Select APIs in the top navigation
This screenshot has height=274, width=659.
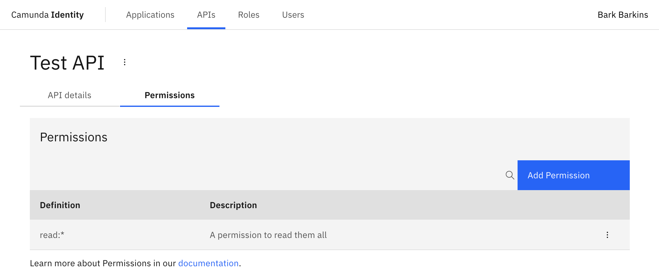206,15
